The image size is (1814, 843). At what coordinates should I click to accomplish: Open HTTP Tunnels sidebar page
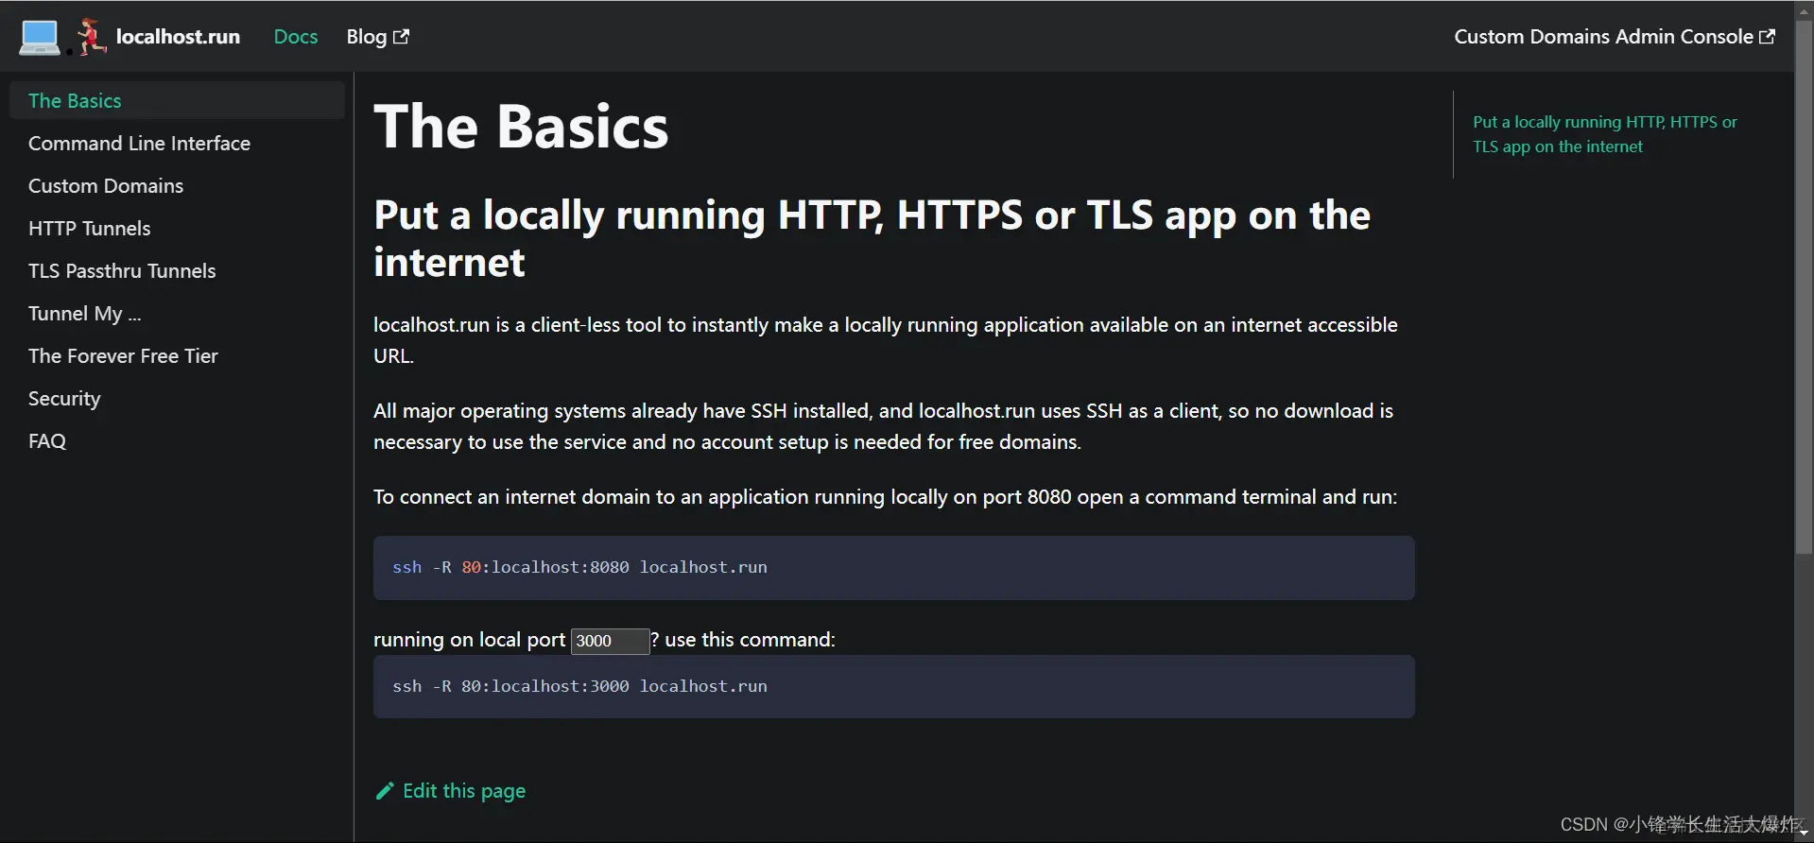[x=177, y=228]
